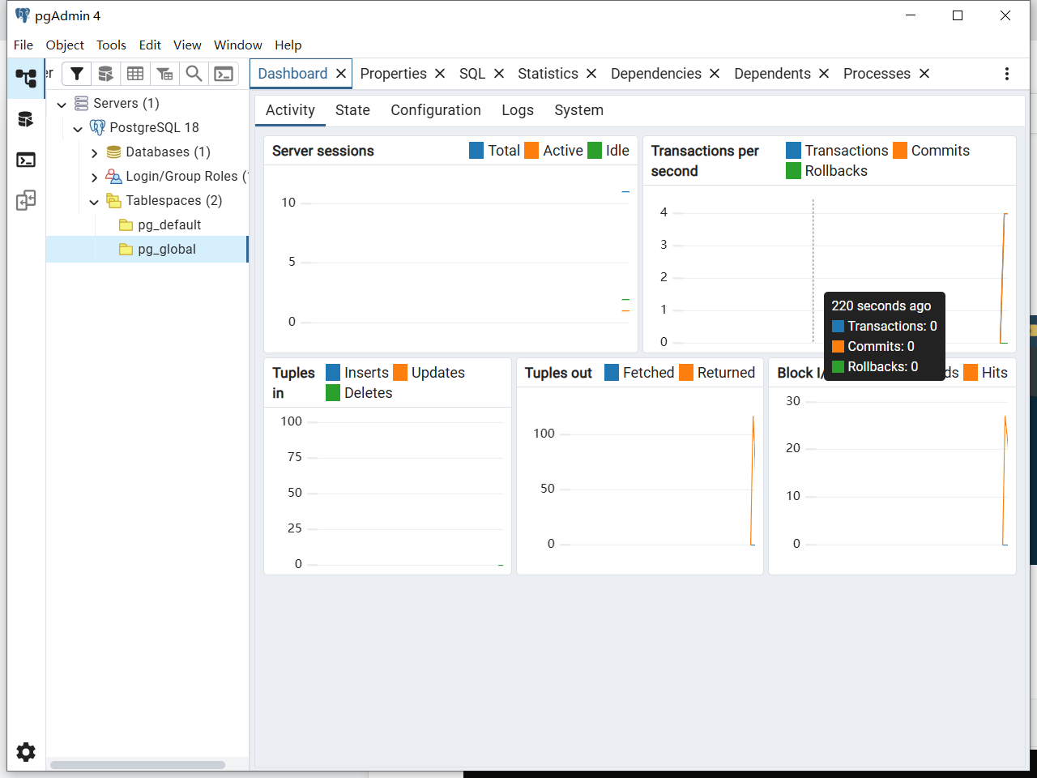
Task: Switch to the Dependents tab
Action: tap(772, 74)
